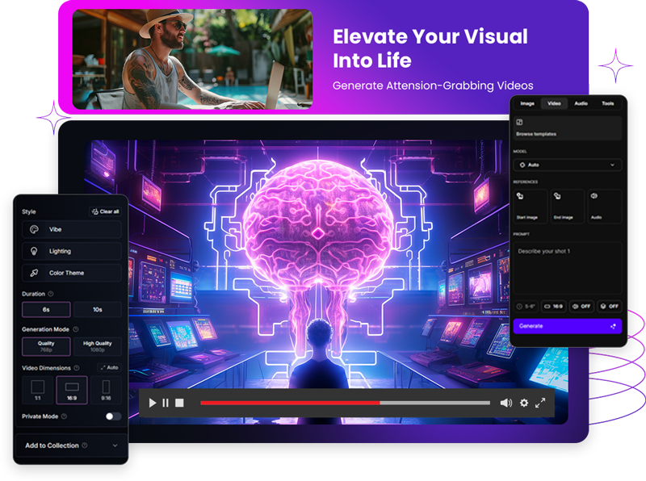Stop the video with the square icon
Viewport: 646px width, 481px height.
pyautogui.click(x=179, y=403)
